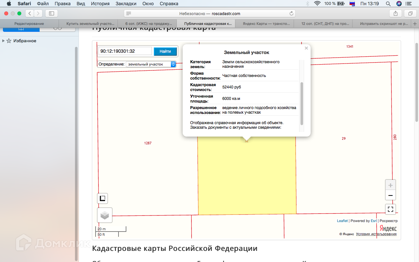419x262 pixels.
Task: Switch to the 6 сот. (ИЖС) tab
Action: (147, 24)
